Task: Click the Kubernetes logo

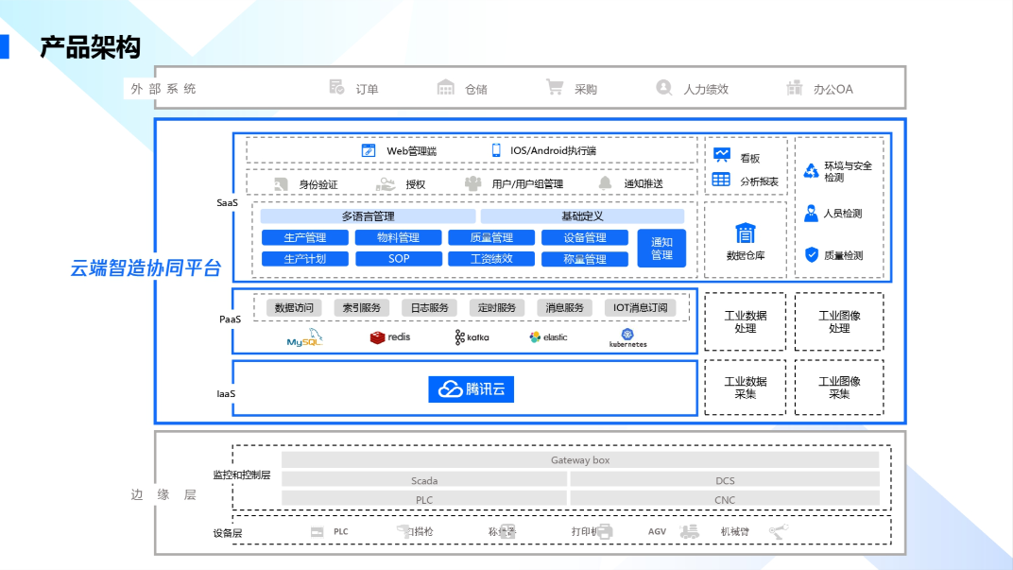Action: (627, 338)
